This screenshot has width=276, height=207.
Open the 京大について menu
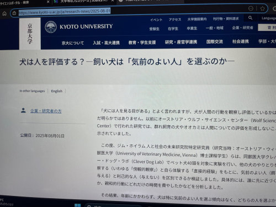click(73, 43)
